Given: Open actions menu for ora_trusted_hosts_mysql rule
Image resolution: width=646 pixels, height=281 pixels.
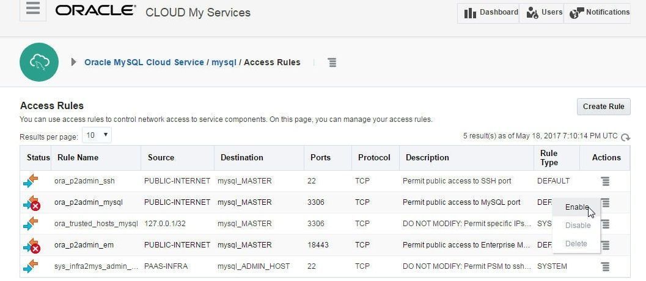Looking at the screenshot, I should pos(605,224).
